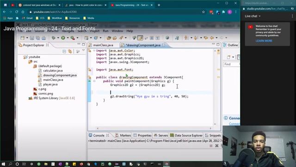Select the 'java - How to print color' browser tab
The height and width of the screenshot is (167, 296).
(x=86, y=5)
